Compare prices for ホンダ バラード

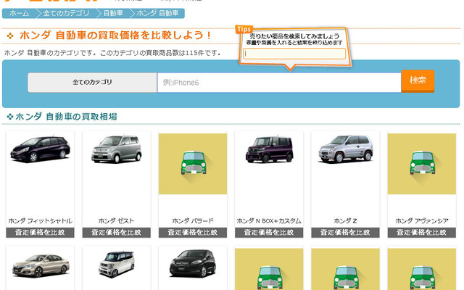click(x=193, y=233)
